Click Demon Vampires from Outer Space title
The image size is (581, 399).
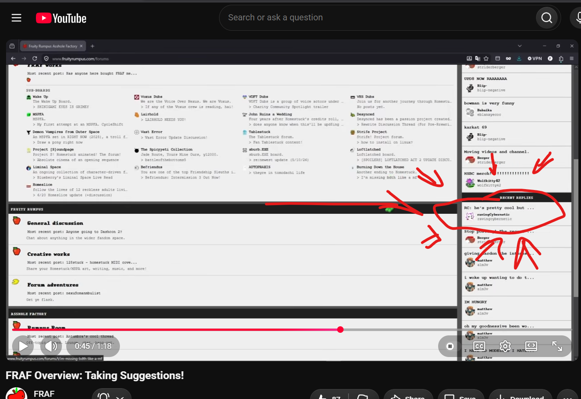click(66, 132)
